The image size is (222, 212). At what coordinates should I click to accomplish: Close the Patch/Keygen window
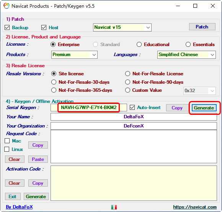click(213, 6)
